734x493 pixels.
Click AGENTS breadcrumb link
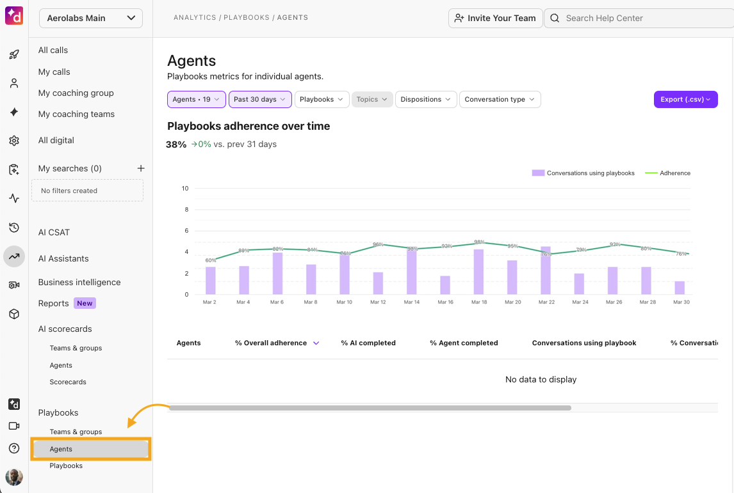293,18
